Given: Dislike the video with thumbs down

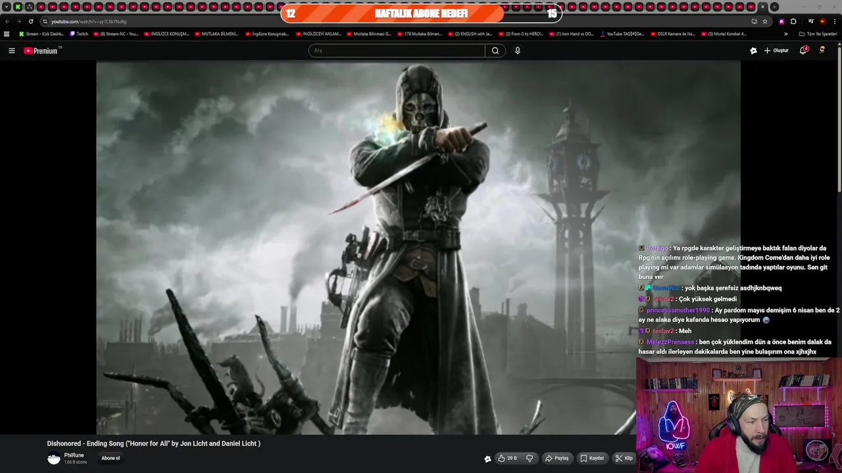Looking at the screenshot, I should 530,459.
